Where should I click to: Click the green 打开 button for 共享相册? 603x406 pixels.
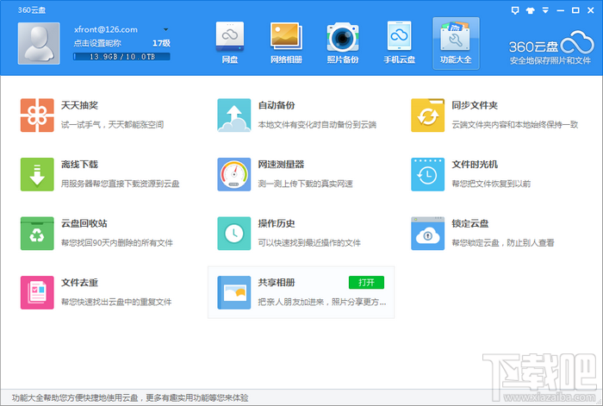(x=366, y=283)
